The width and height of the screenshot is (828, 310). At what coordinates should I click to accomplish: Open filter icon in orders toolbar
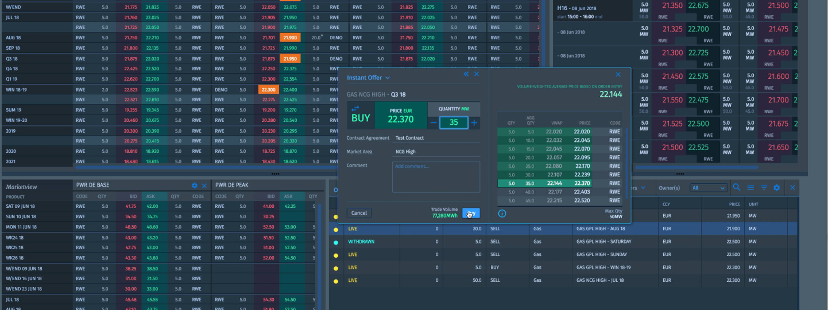(764, 188)
